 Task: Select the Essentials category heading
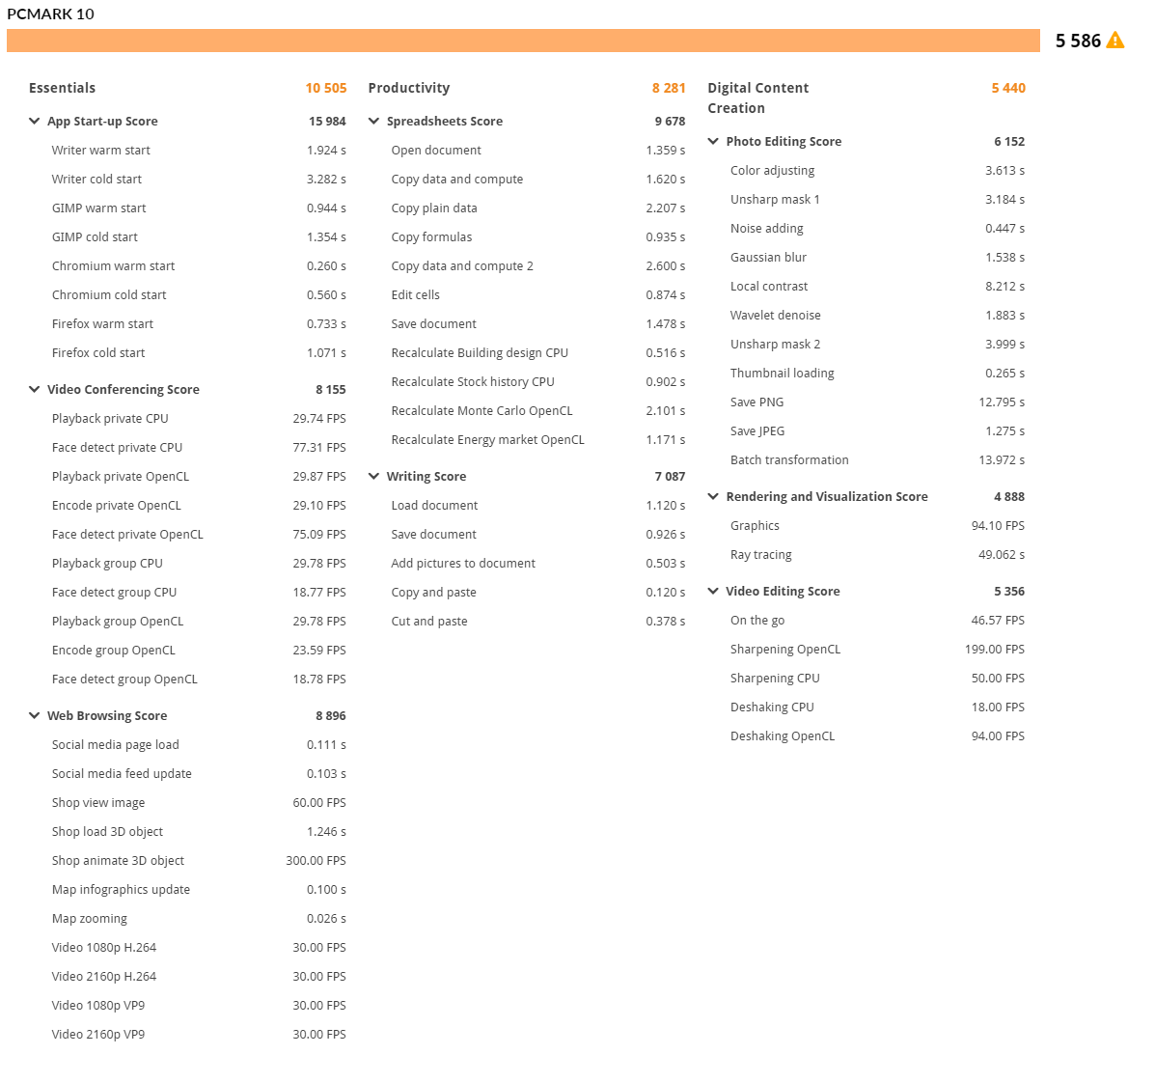pos(62,88)
